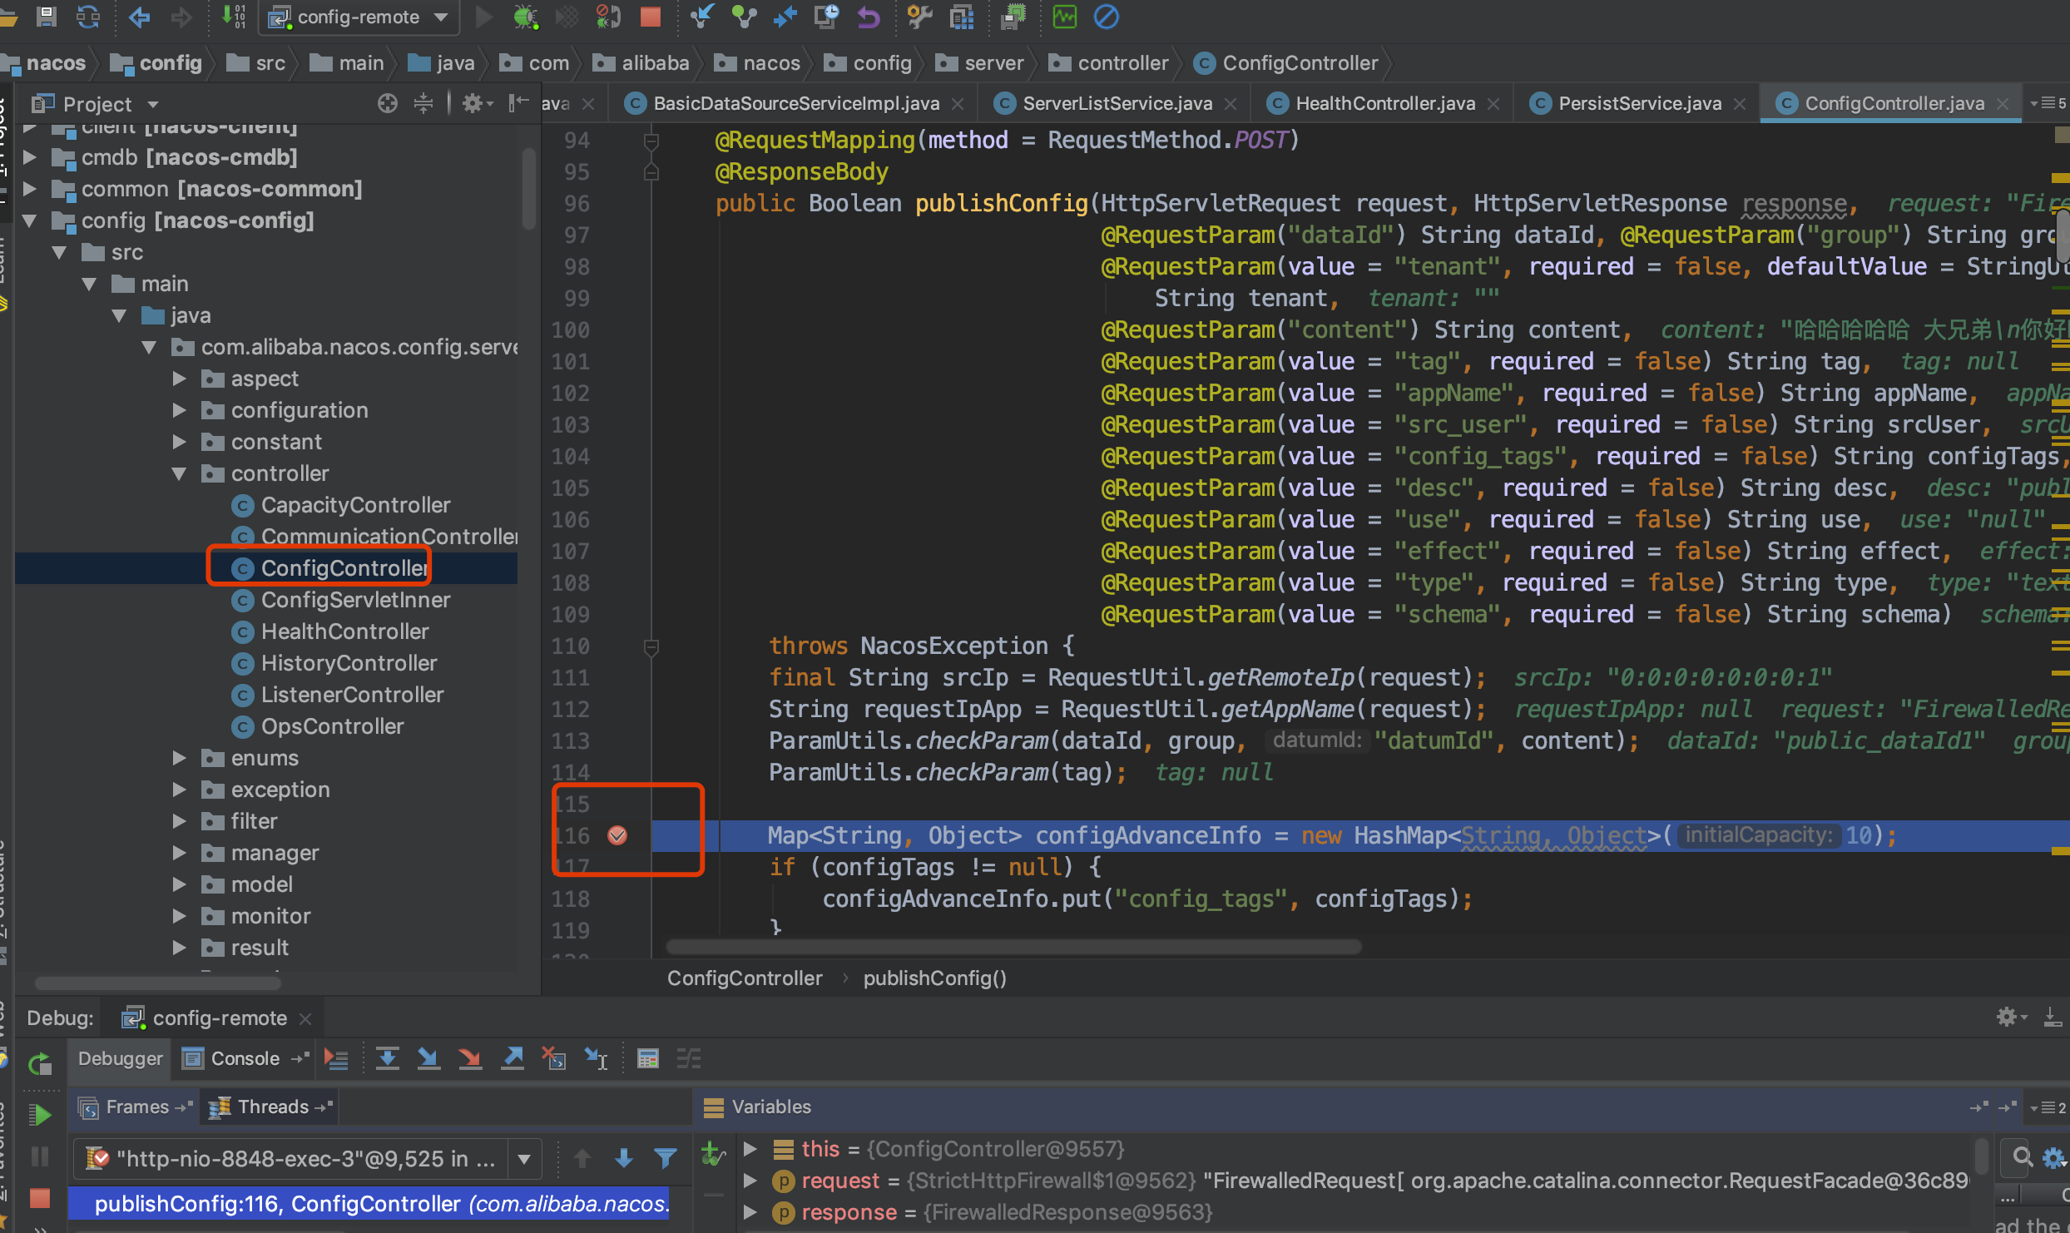
Task: Open the thread selector dropdown arrow
Action: coord(524,1158)
